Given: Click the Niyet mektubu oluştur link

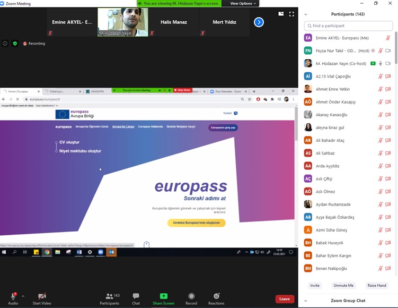Looking at the screenshot, I should point(80,151).
